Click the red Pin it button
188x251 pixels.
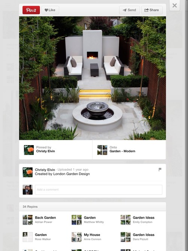(31, 10)
